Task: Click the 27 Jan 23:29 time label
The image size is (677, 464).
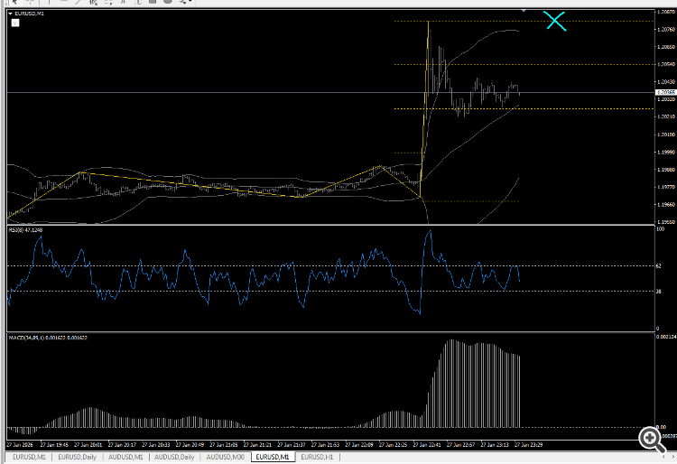Action: [x=528, y=444]
